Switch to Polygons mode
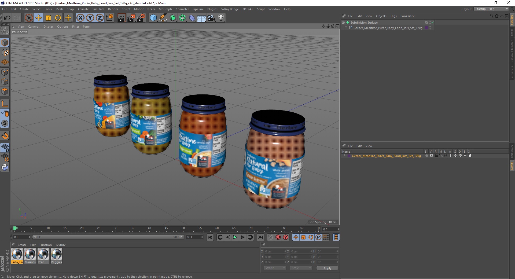The image size is (515, 279). pos(5,91)
